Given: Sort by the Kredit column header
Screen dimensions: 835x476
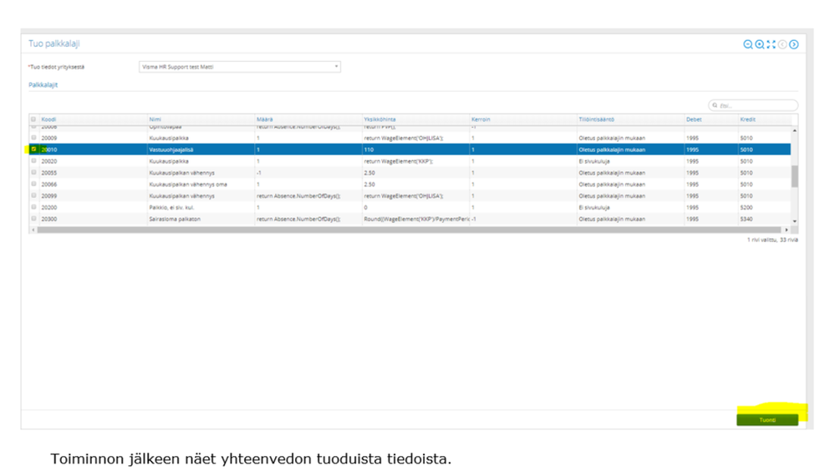Looking at the screenshot, I should (x=748, y=119).
